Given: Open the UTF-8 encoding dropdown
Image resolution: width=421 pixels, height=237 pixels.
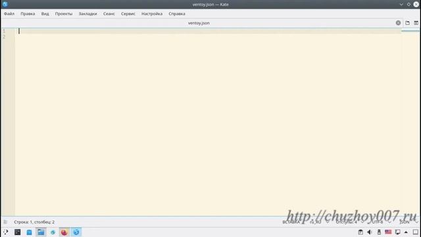Looking at the screenshot, I should tap(381, 222).
